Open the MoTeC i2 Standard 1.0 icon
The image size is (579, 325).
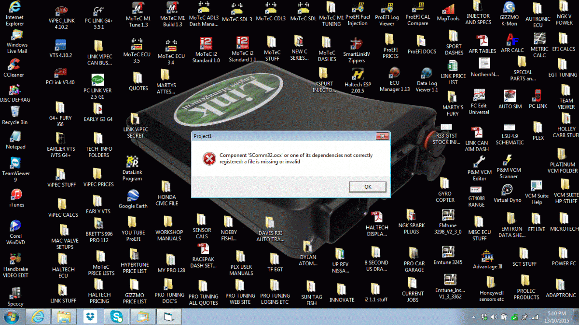point(206,50)
